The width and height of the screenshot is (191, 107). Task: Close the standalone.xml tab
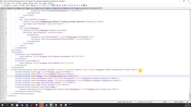[x=101, y=8]
